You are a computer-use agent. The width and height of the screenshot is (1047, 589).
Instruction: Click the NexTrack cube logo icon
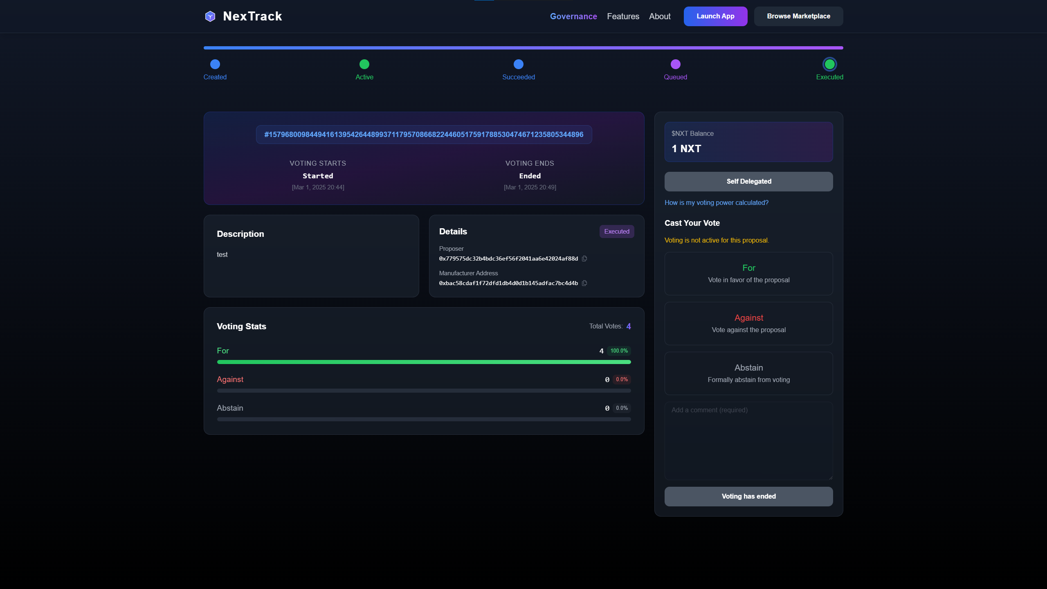tap(210, 16)
